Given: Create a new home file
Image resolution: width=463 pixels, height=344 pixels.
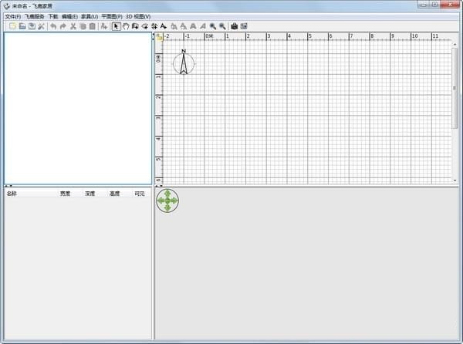Looking at the screenshot, I should click(x=12, y=26).
